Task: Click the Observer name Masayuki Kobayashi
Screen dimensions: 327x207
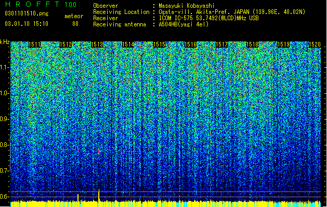Action: pyautogui.click(x=187, y=6)
